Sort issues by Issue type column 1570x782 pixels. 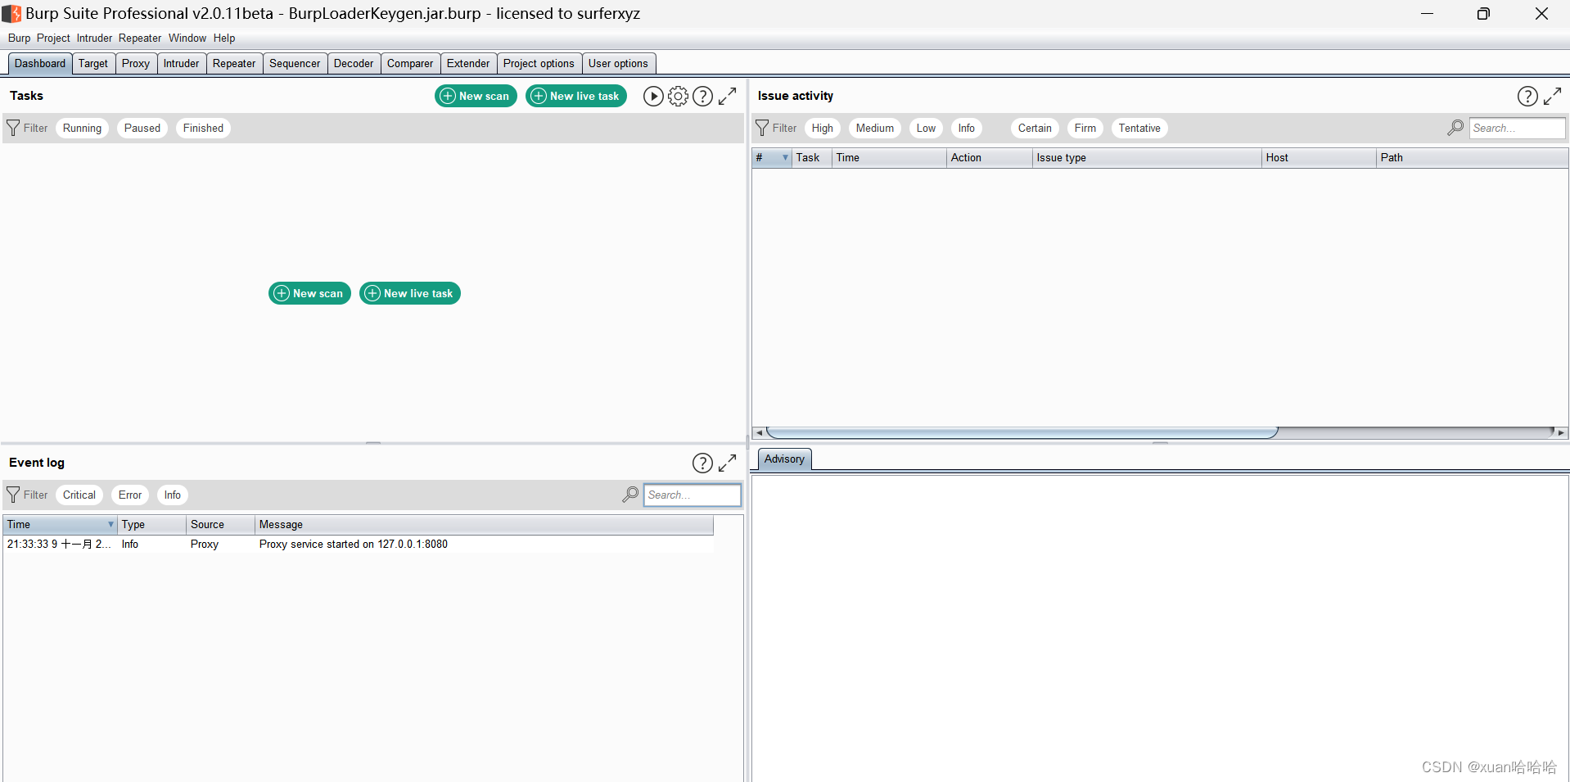pyautogui.click(x=1147, y=158)
